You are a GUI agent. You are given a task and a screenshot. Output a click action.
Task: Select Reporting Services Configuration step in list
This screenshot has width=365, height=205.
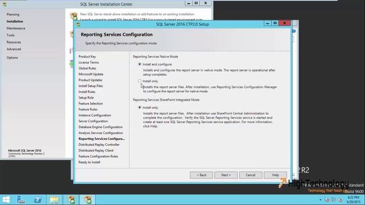pyautogui.click(x=102, y=139)
